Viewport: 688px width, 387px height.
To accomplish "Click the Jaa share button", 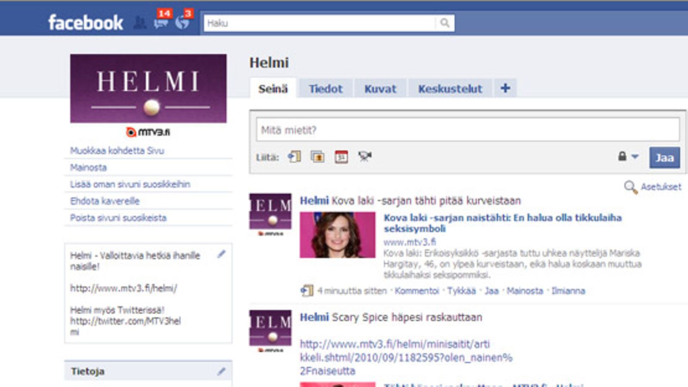I will coord(664,158).
